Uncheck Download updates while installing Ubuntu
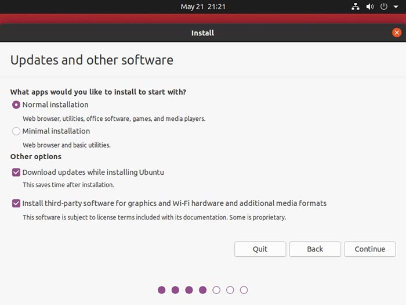The width and height of the screenshot is (406, 305). [x=16, y=172]
